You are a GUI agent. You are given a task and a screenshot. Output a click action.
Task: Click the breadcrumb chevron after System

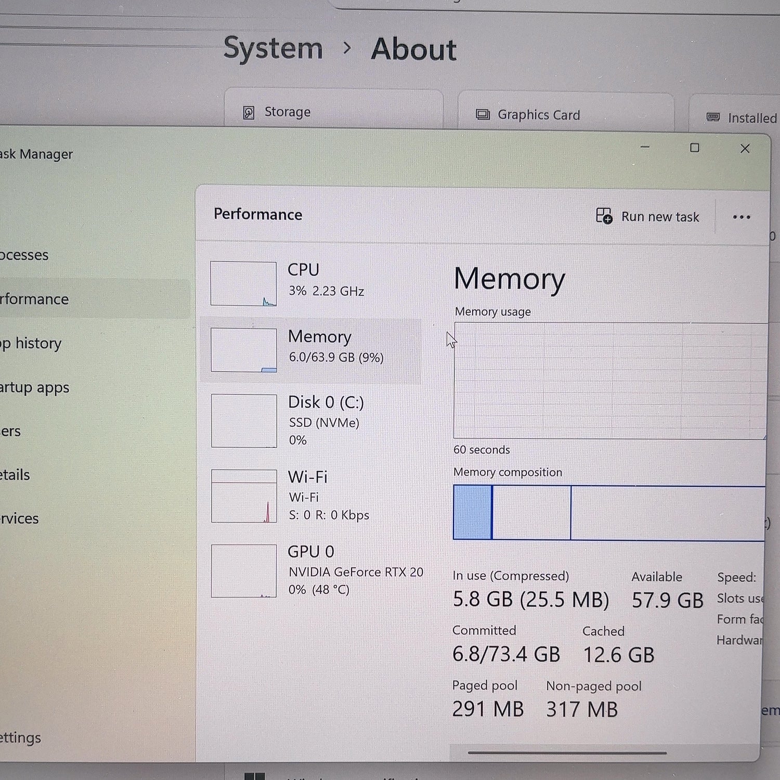[x=347, y=48]
